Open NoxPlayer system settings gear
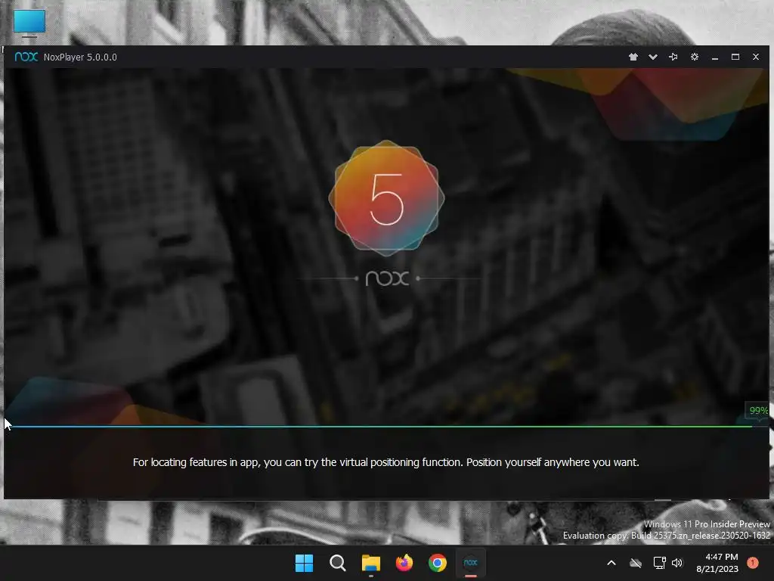This screenshot has height=581, width=774. [695, 57]
